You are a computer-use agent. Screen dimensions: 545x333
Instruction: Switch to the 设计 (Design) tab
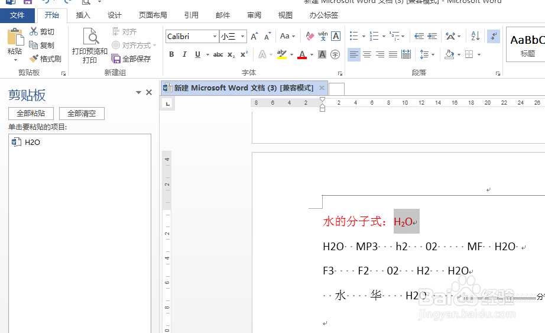(114, 15)
